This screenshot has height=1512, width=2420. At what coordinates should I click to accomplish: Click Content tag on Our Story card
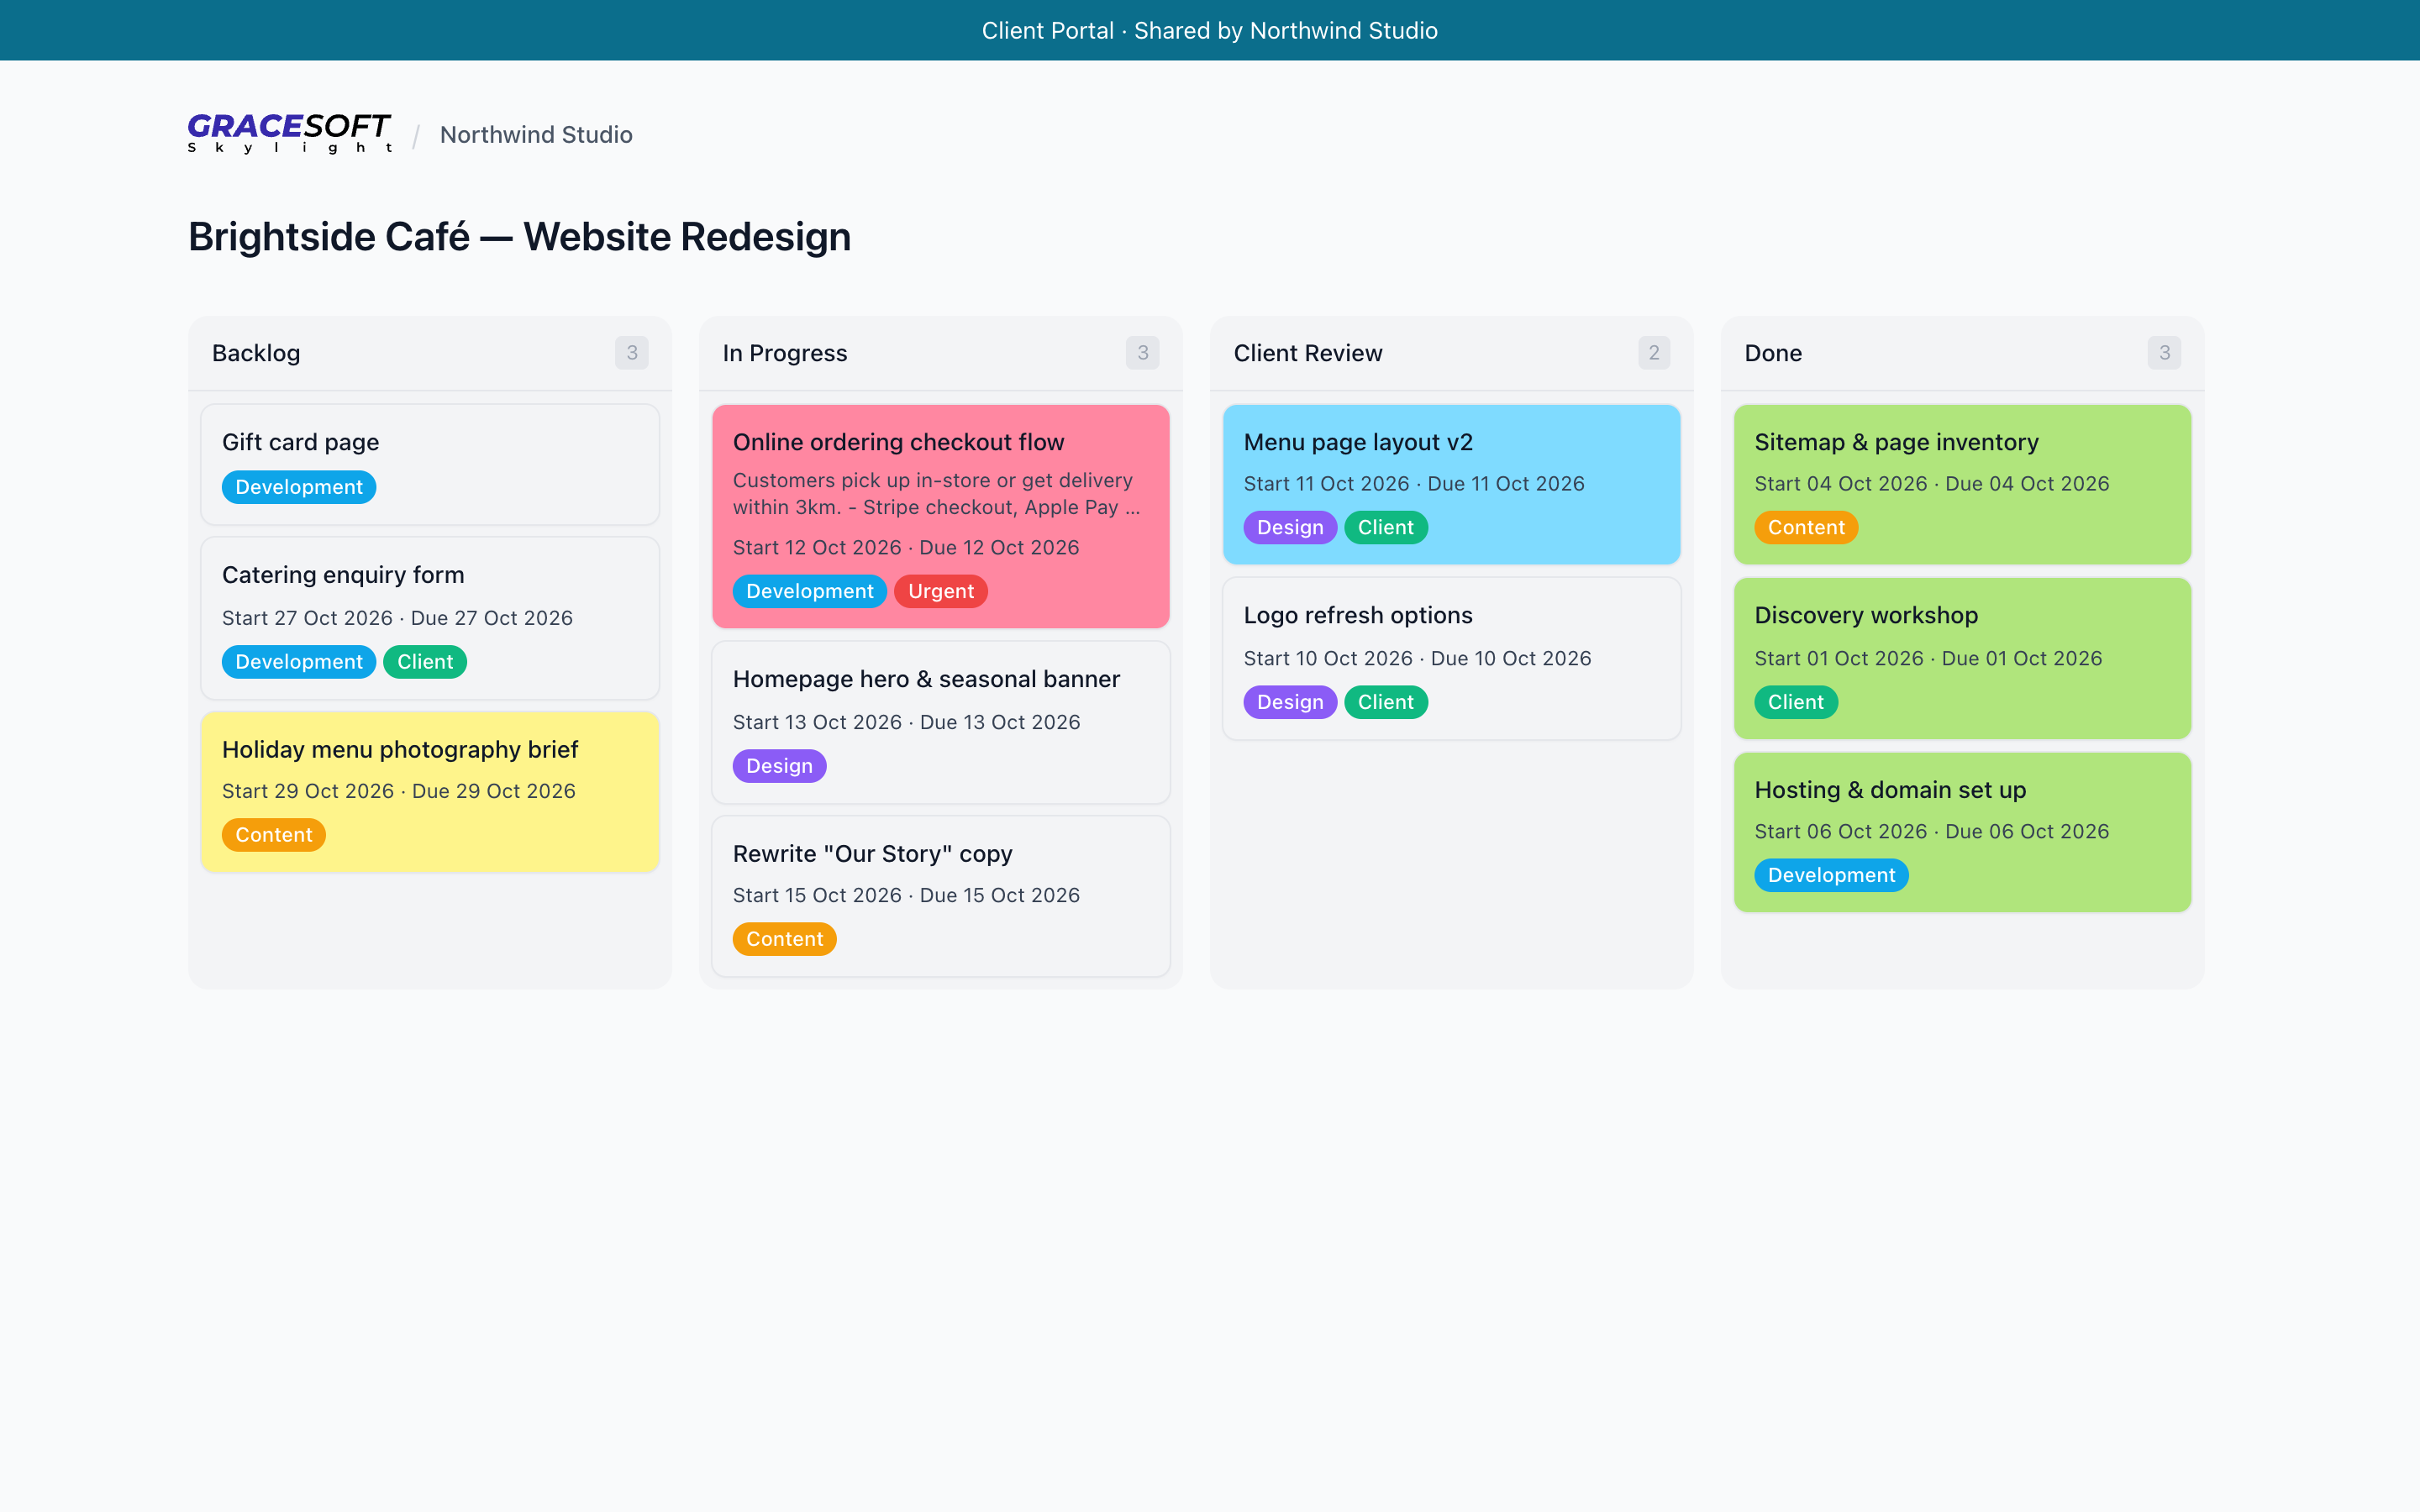pos(784,939)
